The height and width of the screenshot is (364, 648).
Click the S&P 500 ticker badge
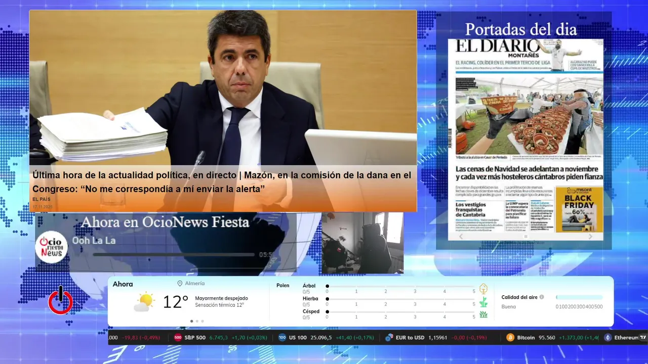(178, 338)
